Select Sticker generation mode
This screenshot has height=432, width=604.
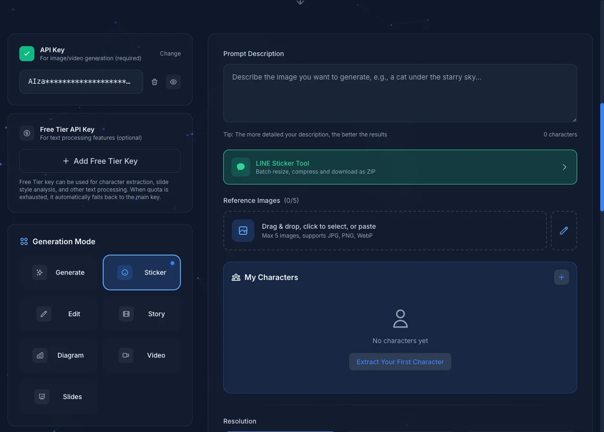142,272
